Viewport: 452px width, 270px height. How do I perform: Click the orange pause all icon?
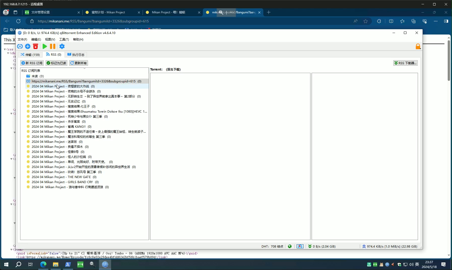tap(53, 46)
